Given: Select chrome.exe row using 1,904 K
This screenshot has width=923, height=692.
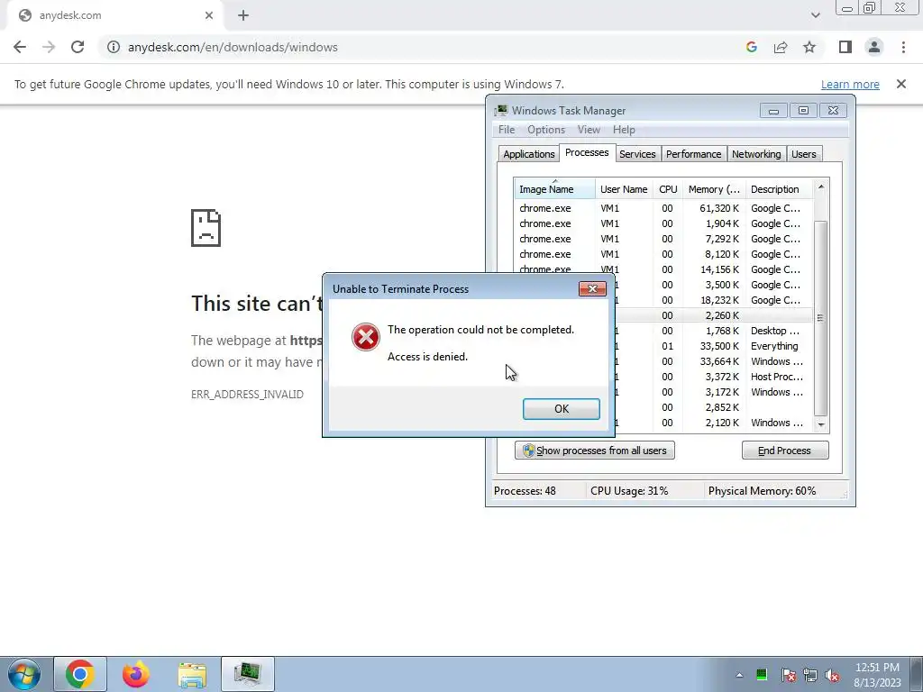Looking at the screenshot, I should (663, 223).
